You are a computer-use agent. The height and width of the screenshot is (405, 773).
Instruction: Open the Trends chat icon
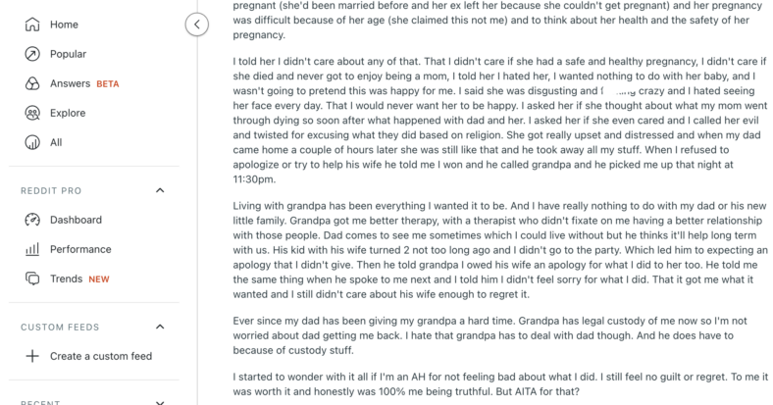32,278
